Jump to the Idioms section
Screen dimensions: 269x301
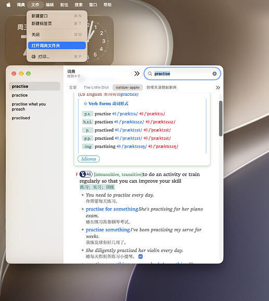(88, 159)
